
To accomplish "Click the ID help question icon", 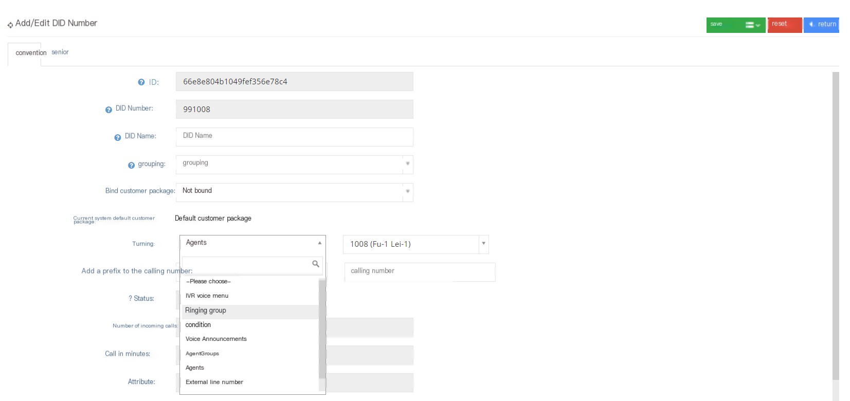I will [141, 82].
